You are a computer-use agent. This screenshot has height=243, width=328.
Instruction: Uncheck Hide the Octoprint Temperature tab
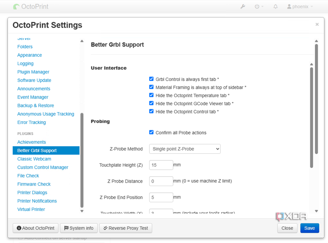coord(151,95)
